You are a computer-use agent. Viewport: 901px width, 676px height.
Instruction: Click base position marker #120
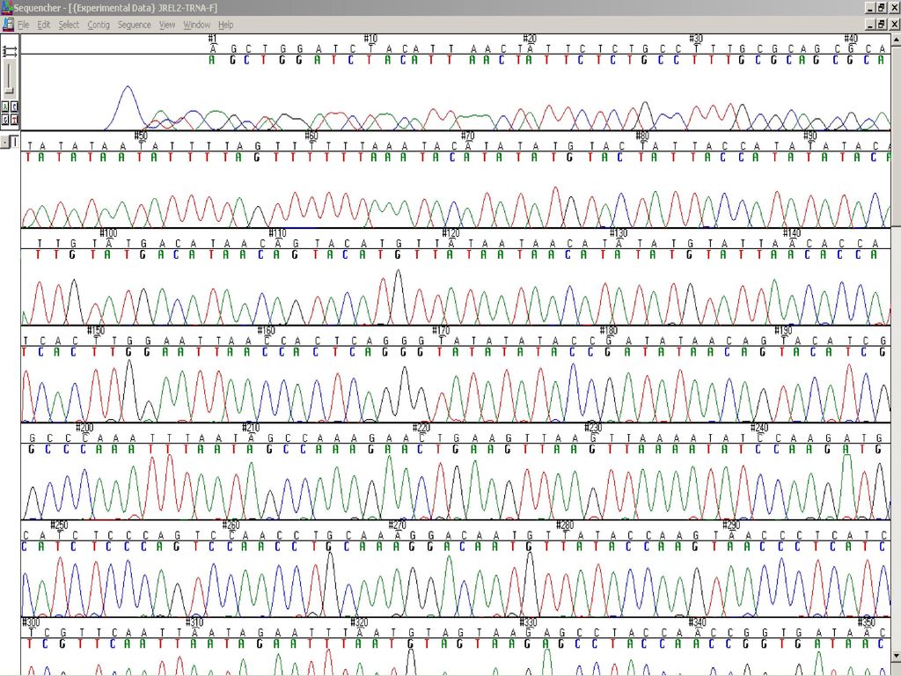(x=451, y=232)
